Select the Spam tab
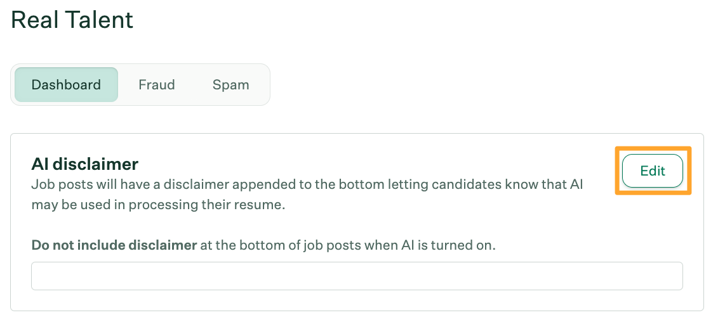The image size is (725, 334). (230, 85)
